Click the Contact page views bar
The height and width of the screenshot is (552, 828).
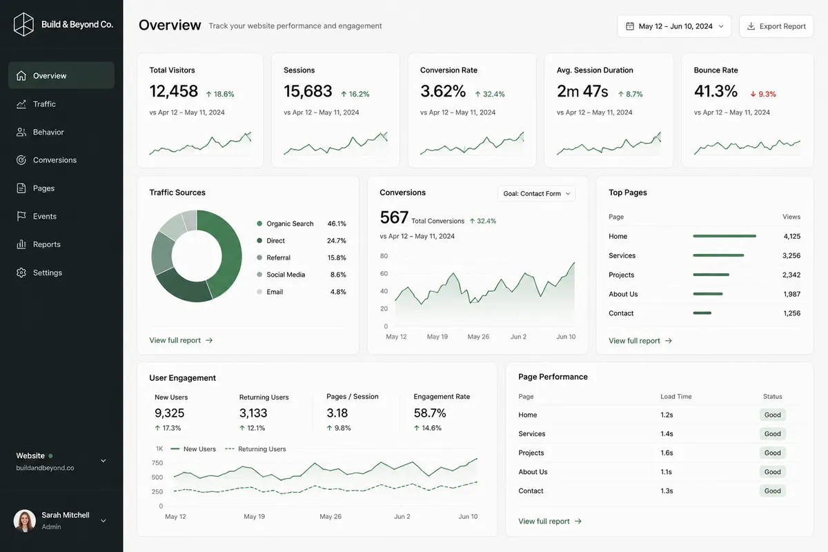click(x=702, y=313)
